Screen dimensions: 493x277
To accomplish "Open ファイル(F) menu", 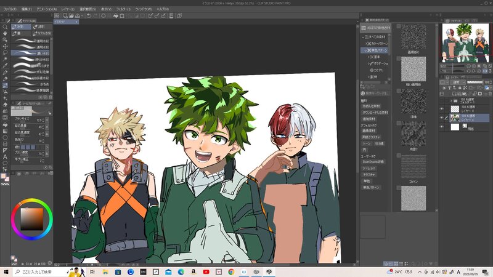I will pyautogui.click(x=10, y=9).
